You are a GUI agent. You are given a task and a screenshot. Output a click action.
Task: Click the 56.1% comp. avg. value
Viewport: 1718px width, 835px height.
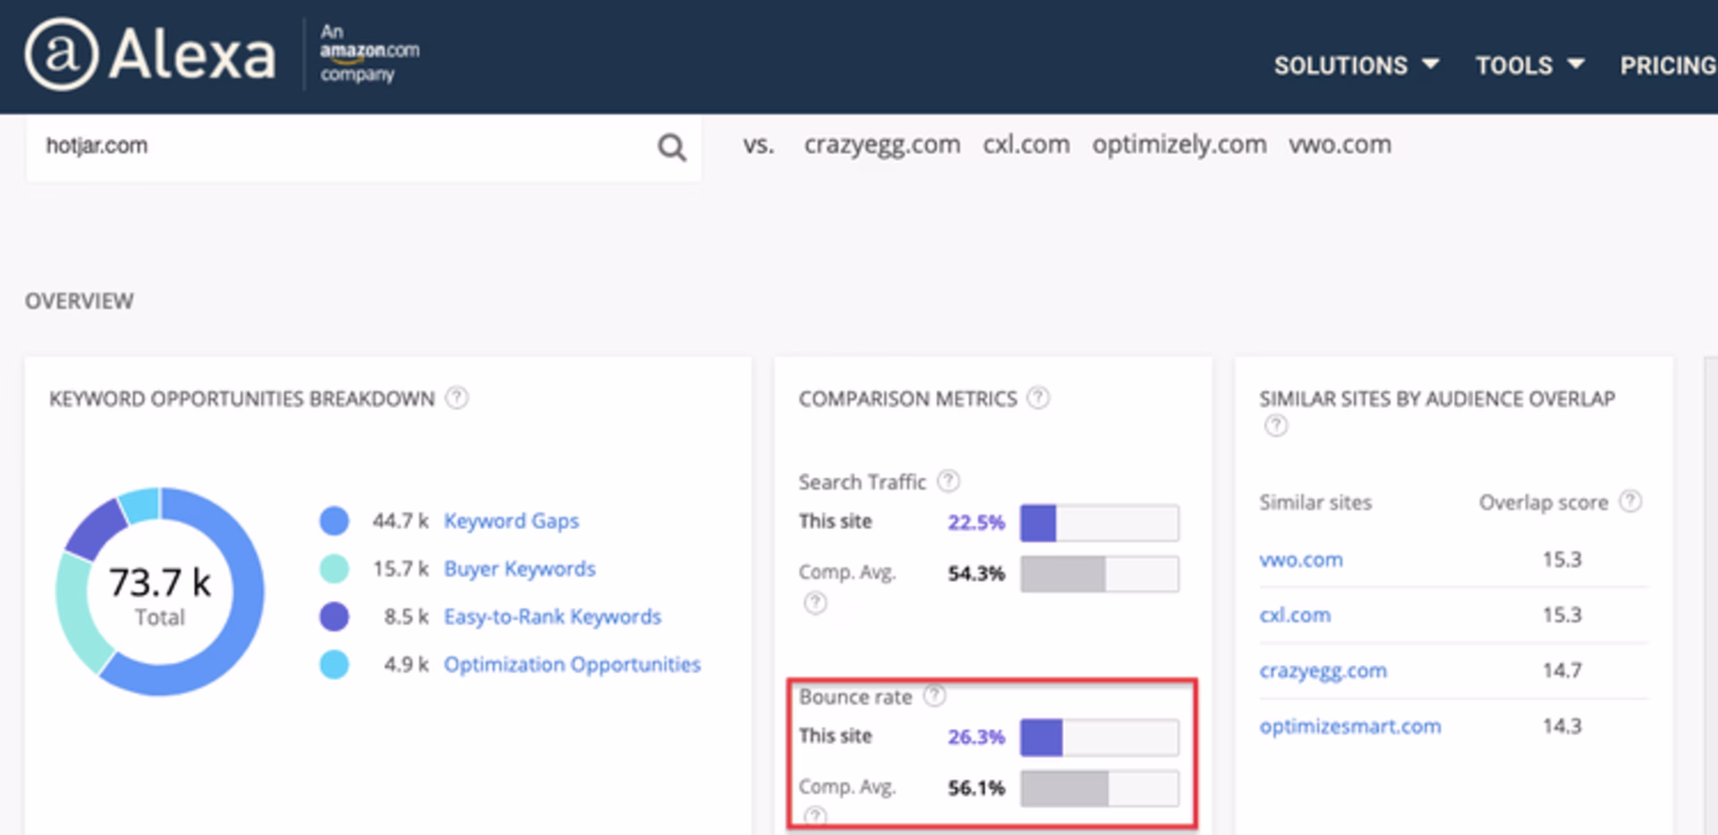(976, 788)
